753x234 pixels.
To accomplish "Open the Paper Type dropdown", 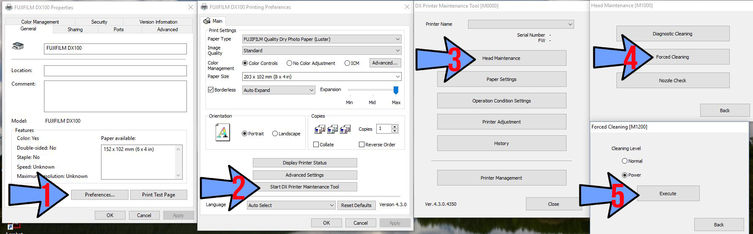I will 321,39.
